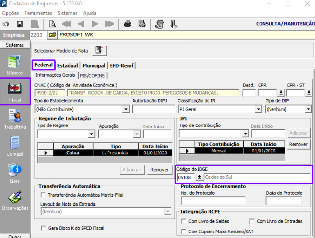Open the Ferramentas menu
The height and width of the screenshot is (238, 315).
tap(38, 13)
